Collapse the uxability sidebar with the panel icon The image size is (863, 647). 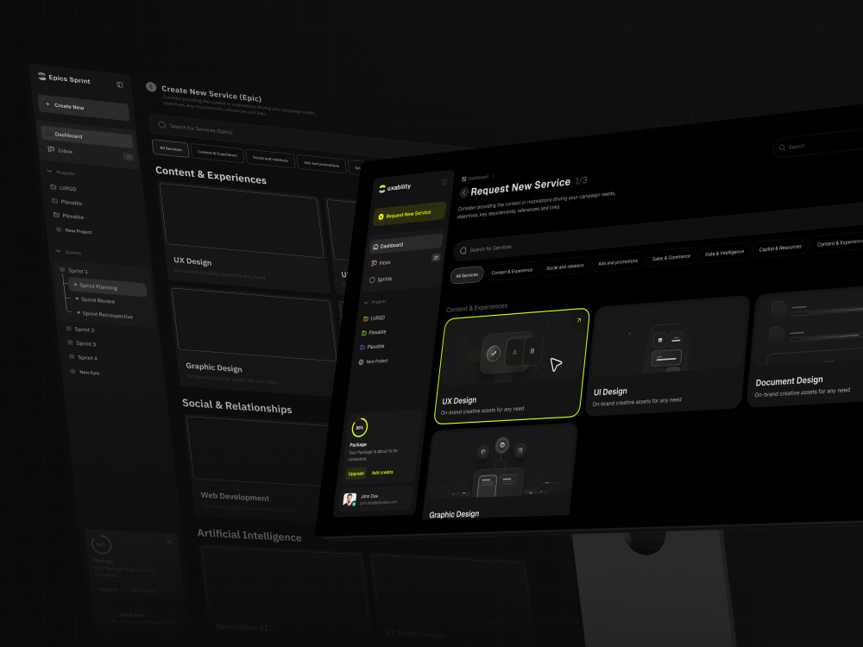point(444,182)
